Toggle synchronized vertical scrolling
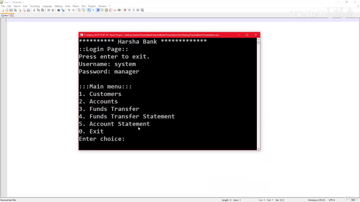360x202 pixels. (79, 10)
